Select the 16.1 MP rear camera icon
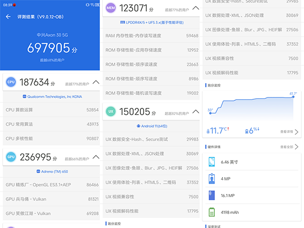Image resolution: width=304 pixels, height=228 pixels. tap(211, 195)
